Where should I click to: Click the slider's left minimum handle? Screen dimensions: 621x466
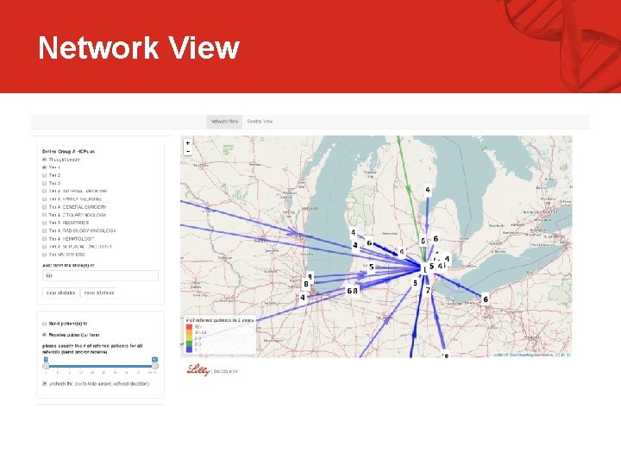[x=46, y=365]
